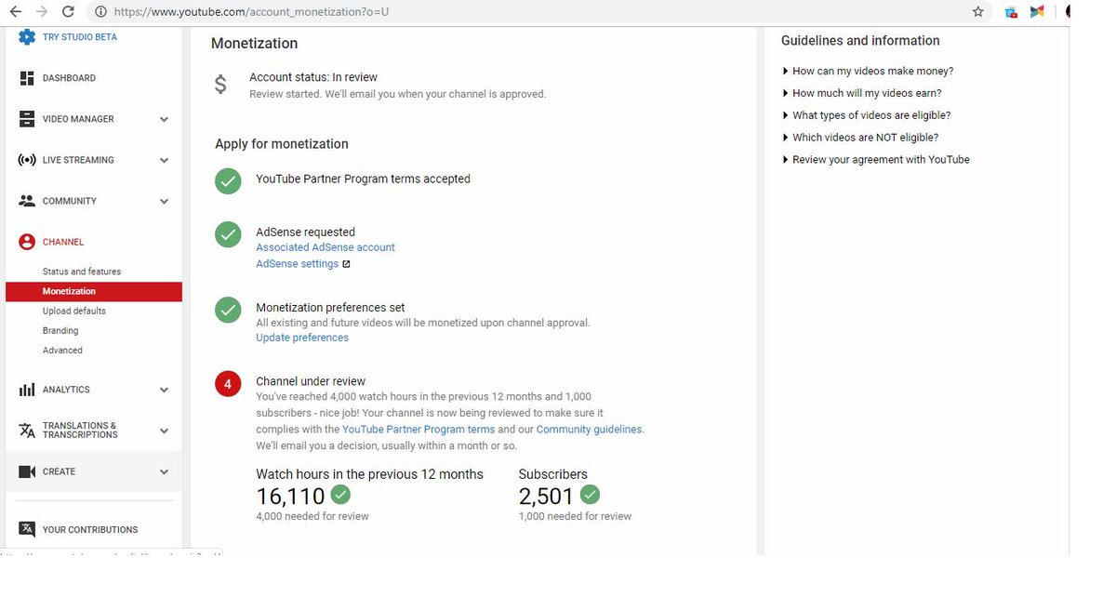The width and height of the screenshot is (1116, 610).
Task: Reload the page with refresh icon
Action: point(68,12)
